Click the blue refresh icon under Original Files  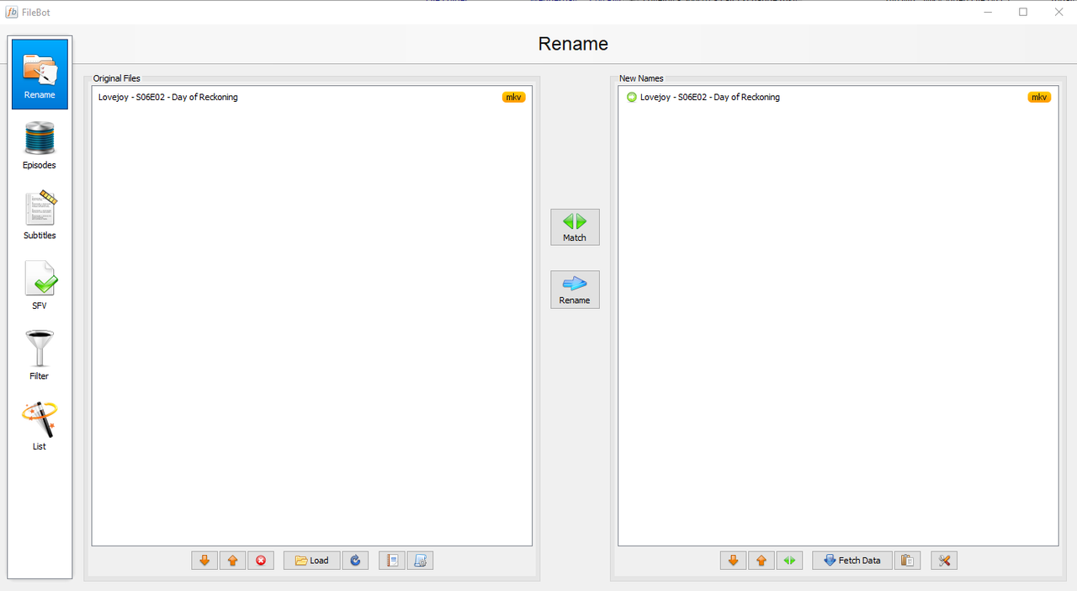[x=355, y=561]
